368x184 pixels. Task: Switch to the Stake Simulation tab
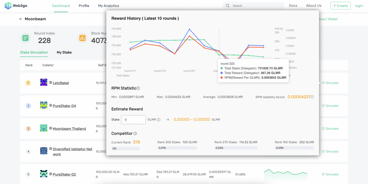pos(34,52)
